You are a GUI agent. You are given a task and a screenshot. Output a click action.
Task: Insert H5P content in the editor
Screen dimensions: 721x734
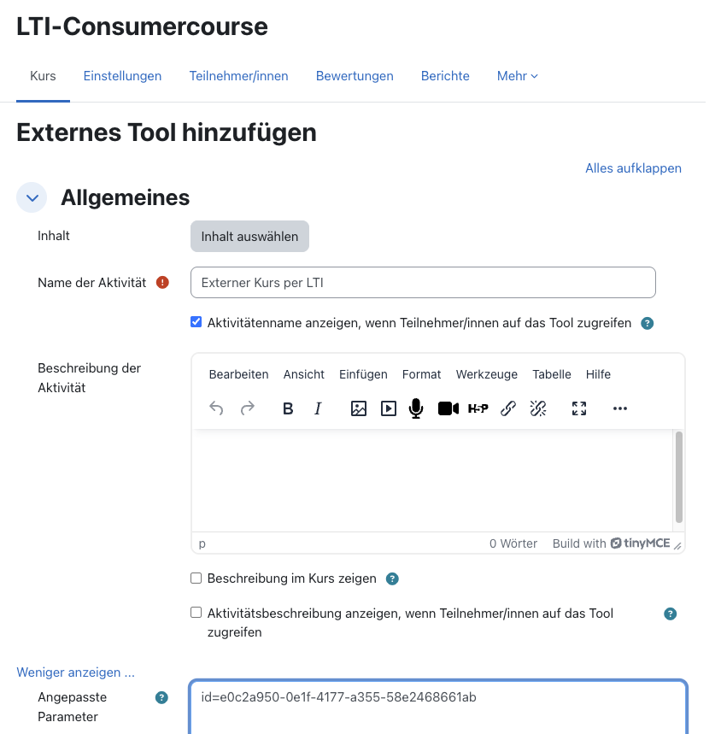coord(478,408)
